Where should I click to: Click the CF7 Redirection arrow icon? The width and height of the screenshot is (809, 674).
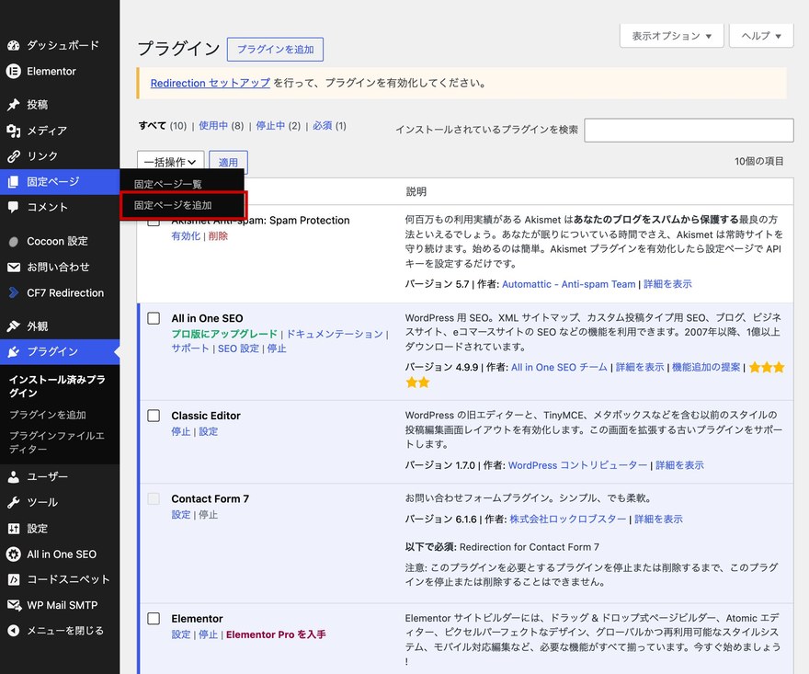[14, 292]
